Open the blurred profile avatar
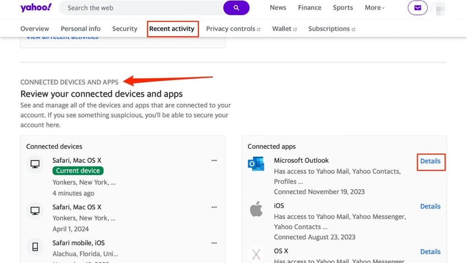467x263 pixels. click(x=440, y=8)
